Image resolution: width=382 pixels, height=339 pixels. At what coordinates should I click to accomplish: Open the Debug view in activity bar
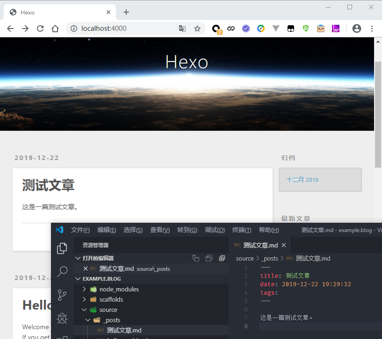click(62, 318)
